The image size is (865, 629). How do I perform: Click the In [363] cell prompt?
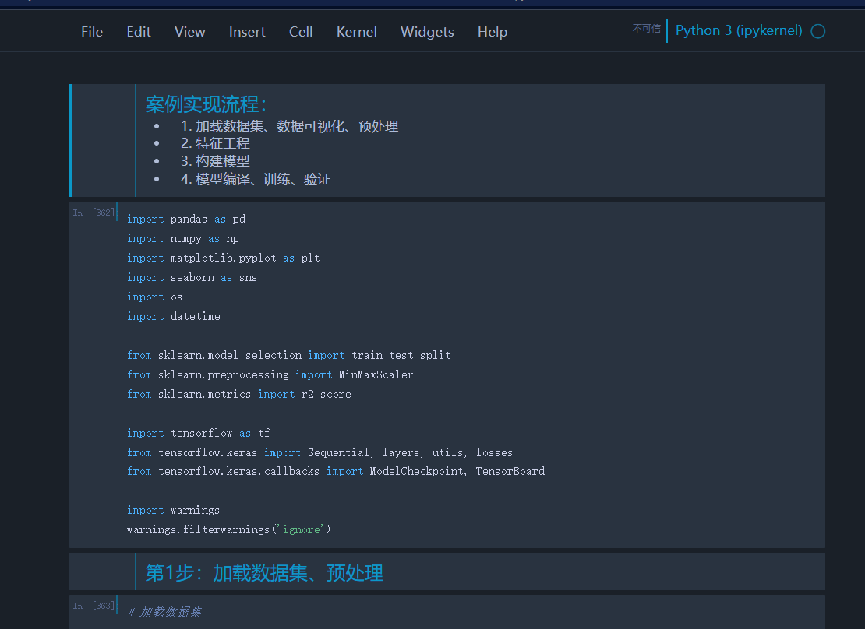(x=94, y=606)
